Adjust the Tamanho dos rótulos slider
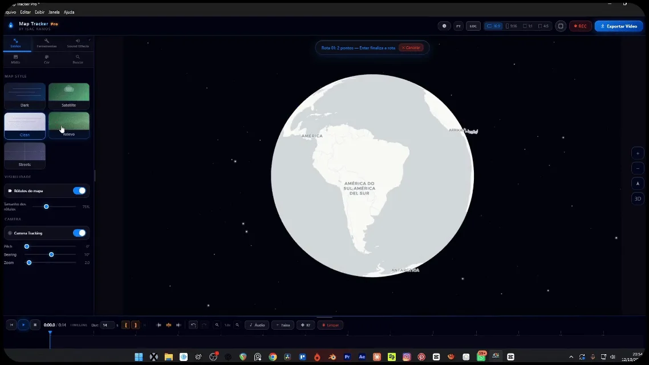Screen dimensions: 649x365 point(54,206)
